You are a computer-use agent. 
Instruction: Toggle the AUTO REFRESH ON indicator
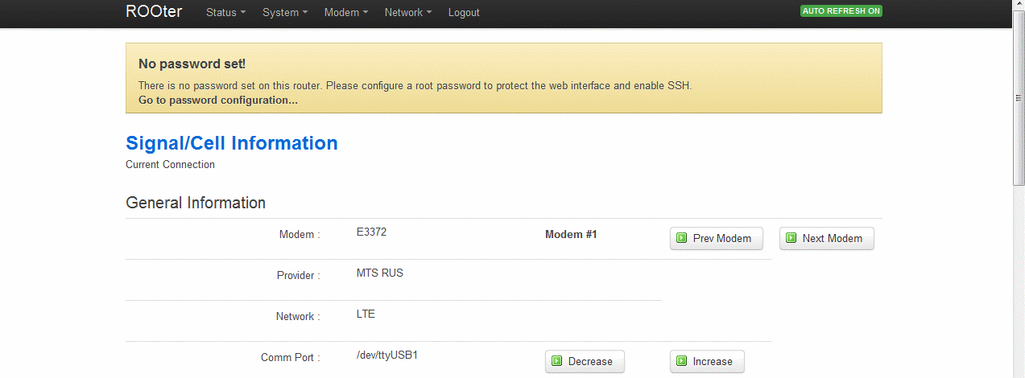pos(841,11)
